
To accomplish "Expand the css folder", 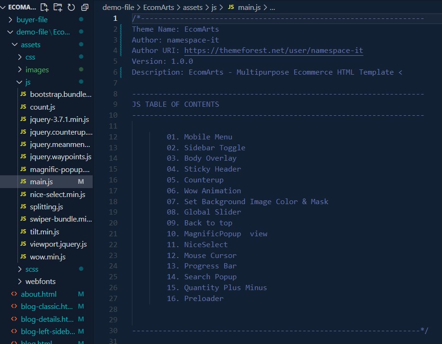I will (x=30, y=57).
